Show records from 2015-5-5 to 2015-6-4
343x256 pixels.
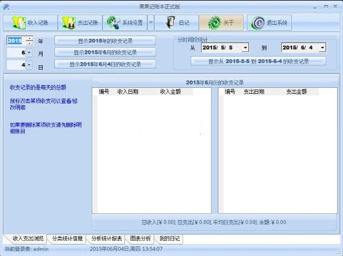point(258,61)
